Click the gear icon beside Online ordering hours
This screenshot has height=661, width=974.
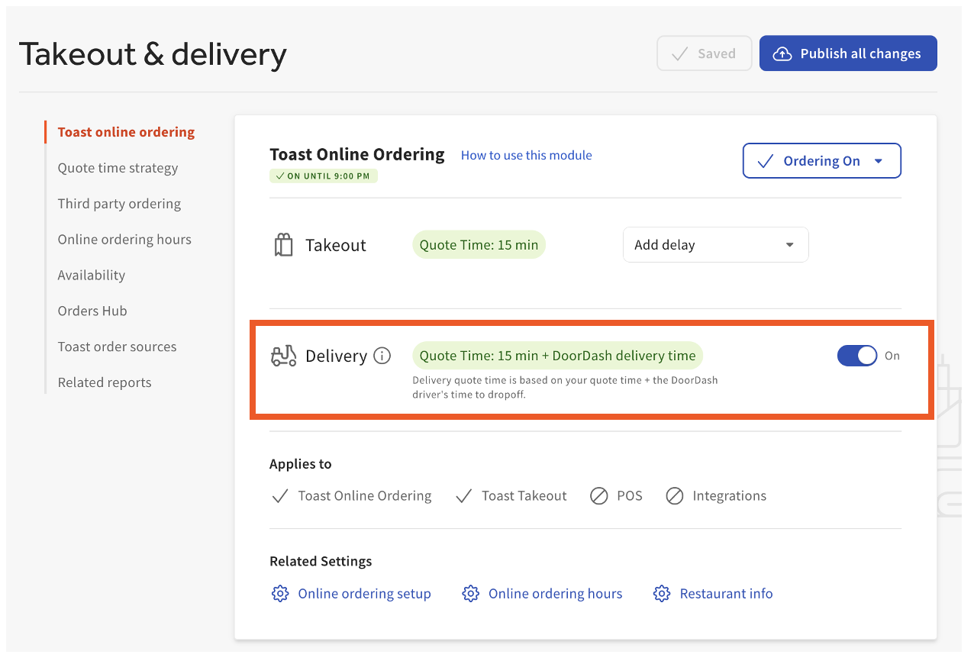(x=471, y=593)
